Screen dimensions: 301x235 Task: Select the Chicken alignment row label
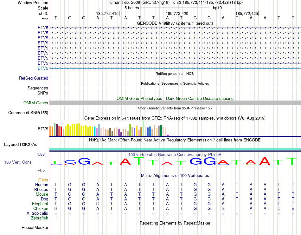[41, 208]
